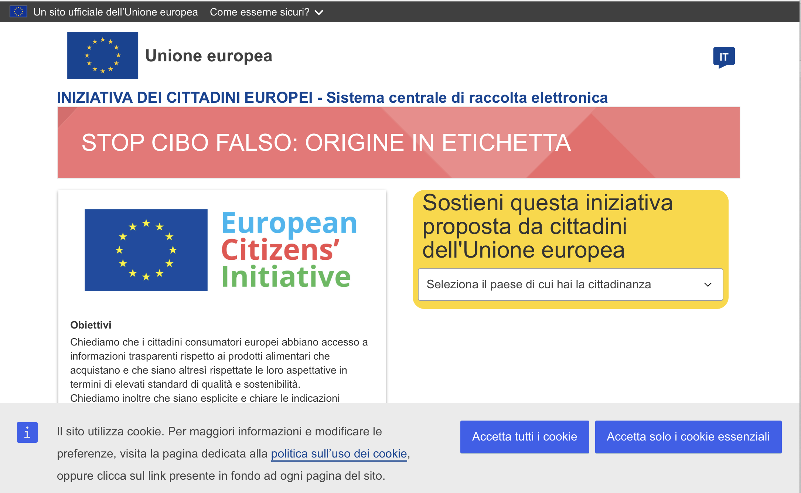Image resolution: width=801 pixels, height=493 pixels.
Task: Click 'Accetta solo i cookie essenziali' button
Action: coord(688,436)
